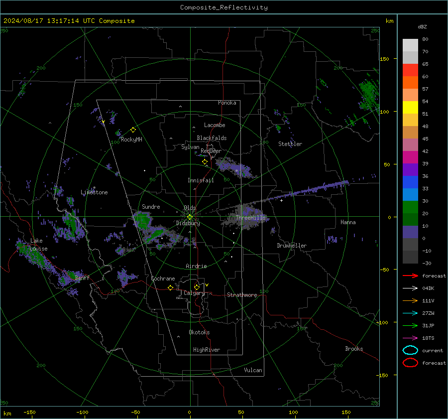Click the Stettler label
This screenshot has width=448, height=419.
[290, 144]
